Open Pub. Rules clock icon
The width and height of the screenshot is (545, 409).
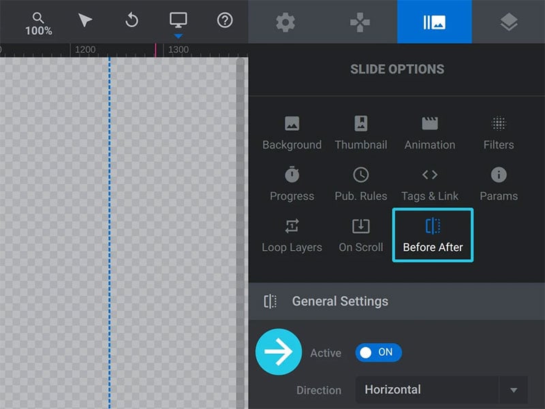point(361,175)
